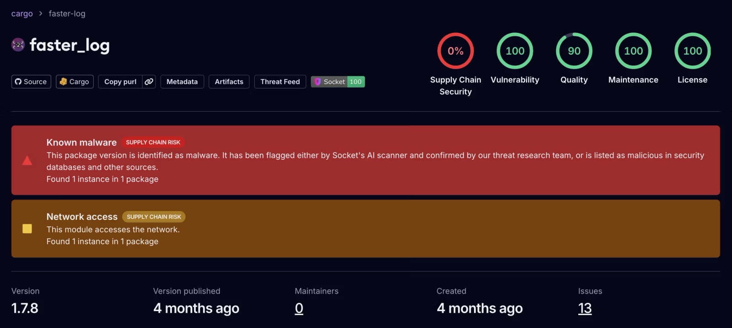Click the yellow square Network access icon
732x328 pixels.
27,228
